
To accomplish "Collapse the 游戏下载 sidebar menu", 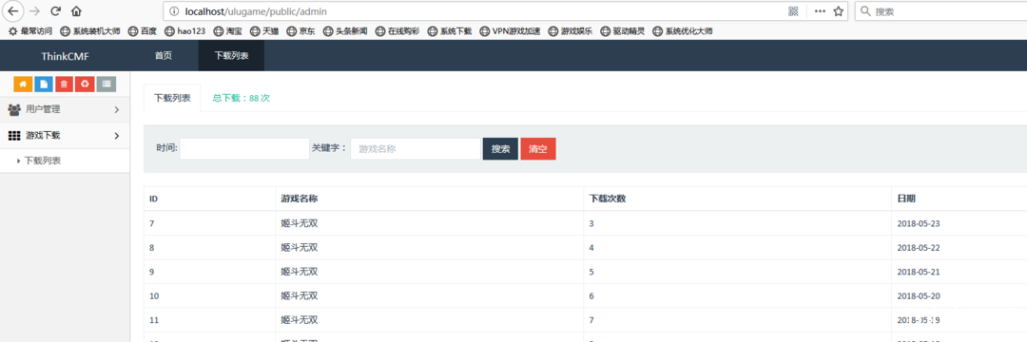I will click(x=65, y=136).
